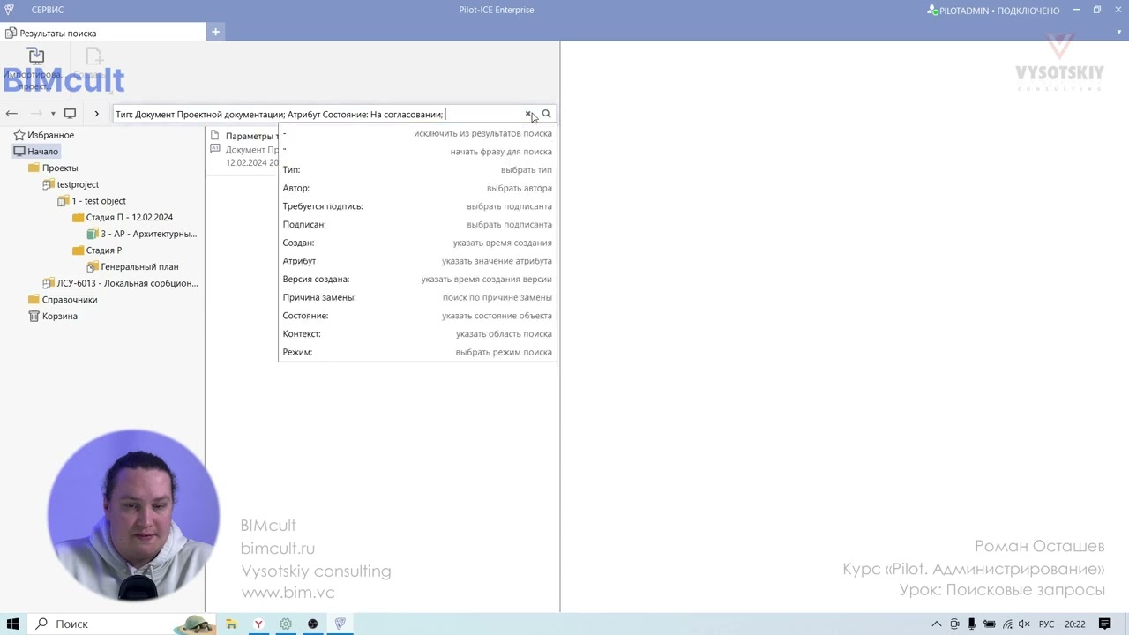Select Генеральный план item
This screenshot has height=635, width=1129.
(x=139, y=266)
